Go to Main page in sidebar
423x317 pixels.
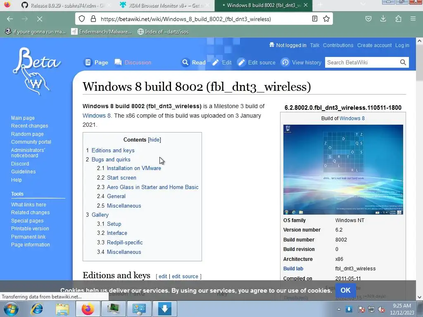coord(23,118)
